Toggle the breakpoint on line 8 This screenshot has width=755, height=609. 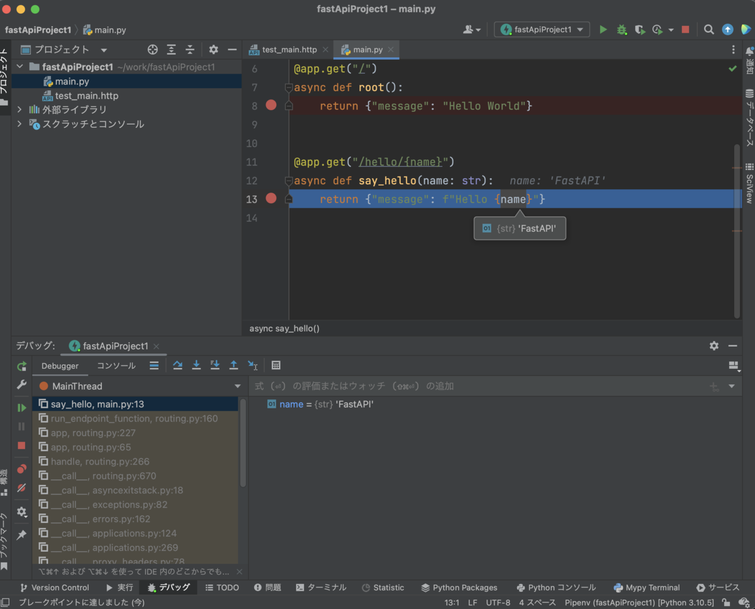[271, 105]
